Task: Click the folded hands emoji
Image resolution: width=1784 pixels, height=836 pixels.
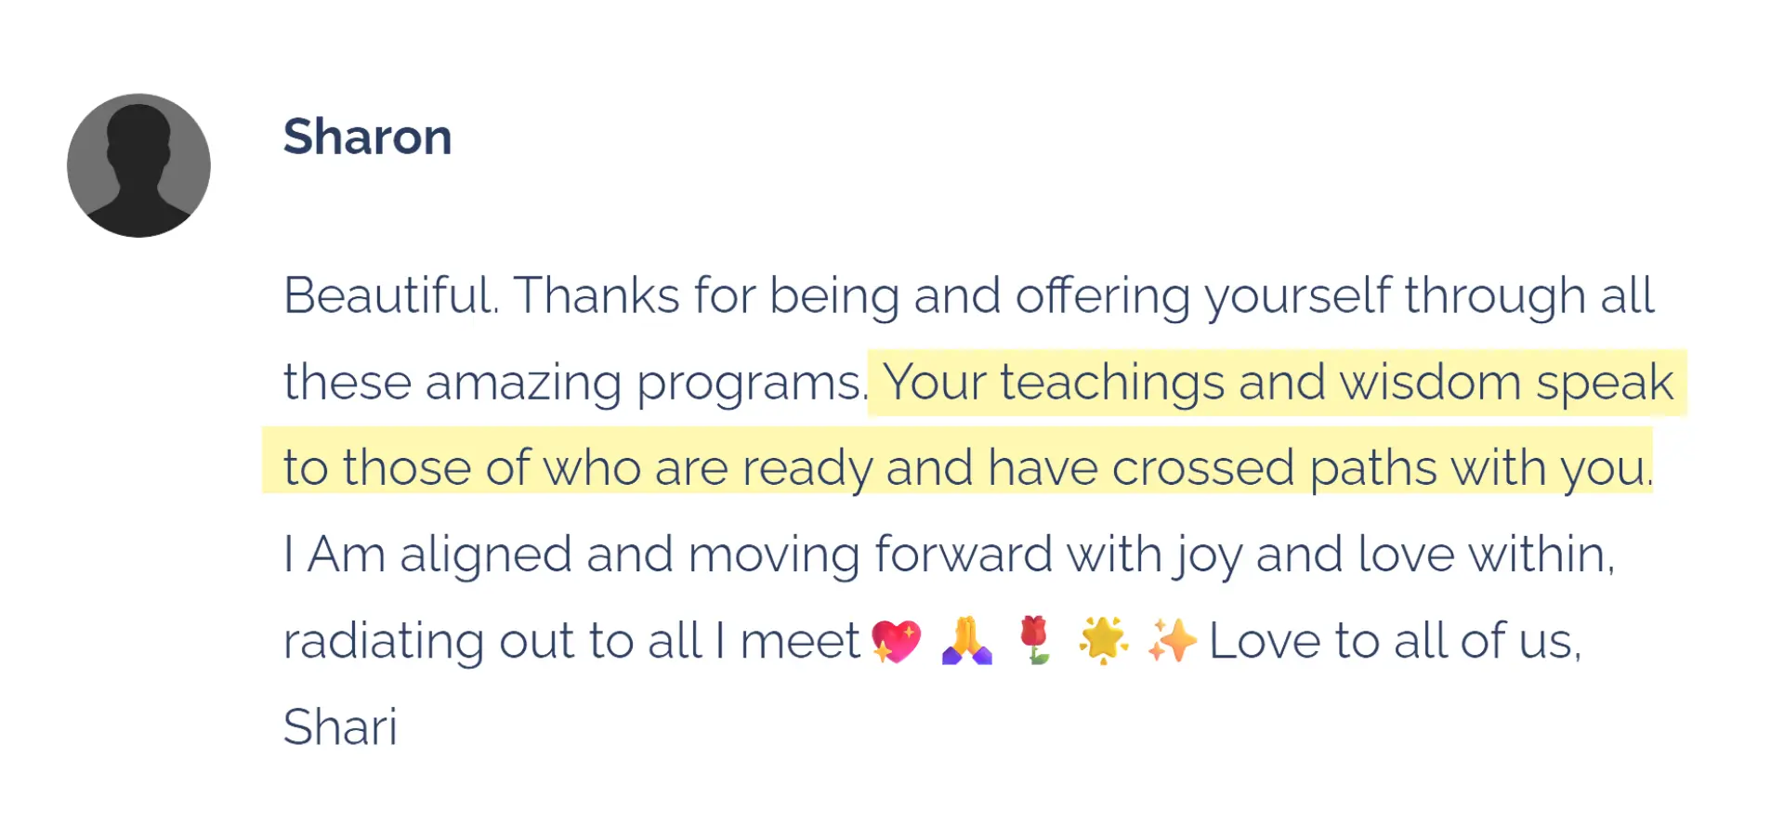Action: point(966,641)
